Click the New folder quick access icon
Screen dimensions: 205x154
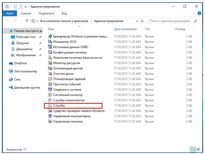pyautogui.click(x=21, y=6)
